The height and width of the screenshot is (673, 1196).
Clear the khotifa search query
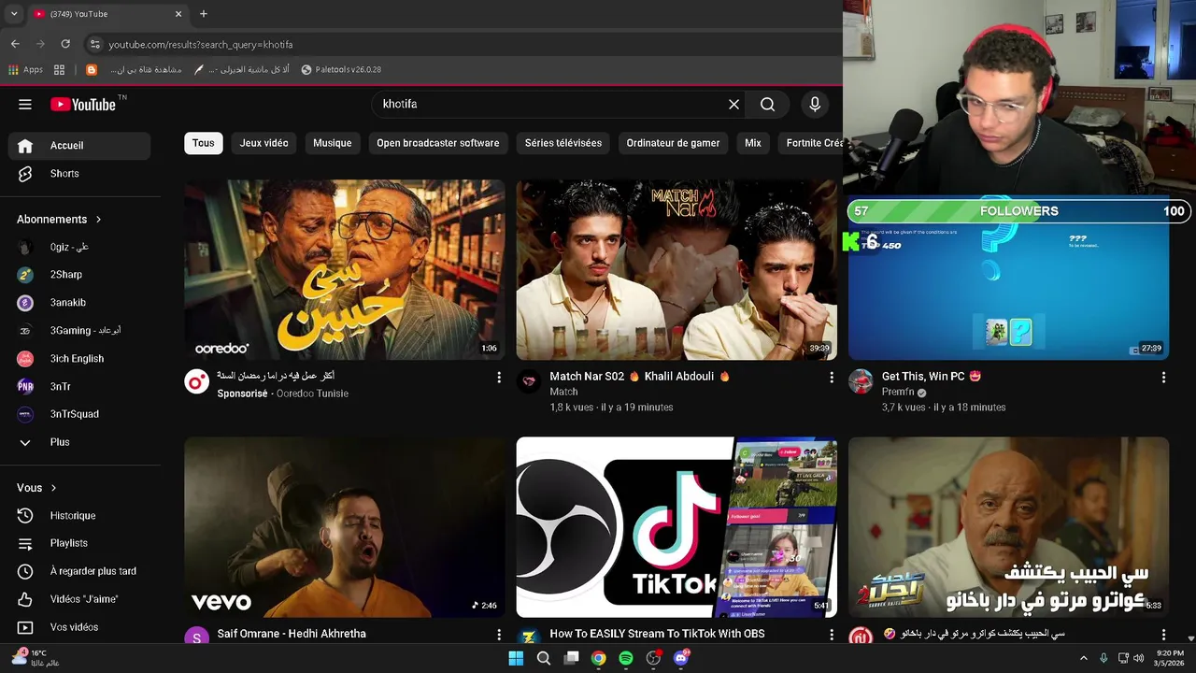click(x=733, y=105)
